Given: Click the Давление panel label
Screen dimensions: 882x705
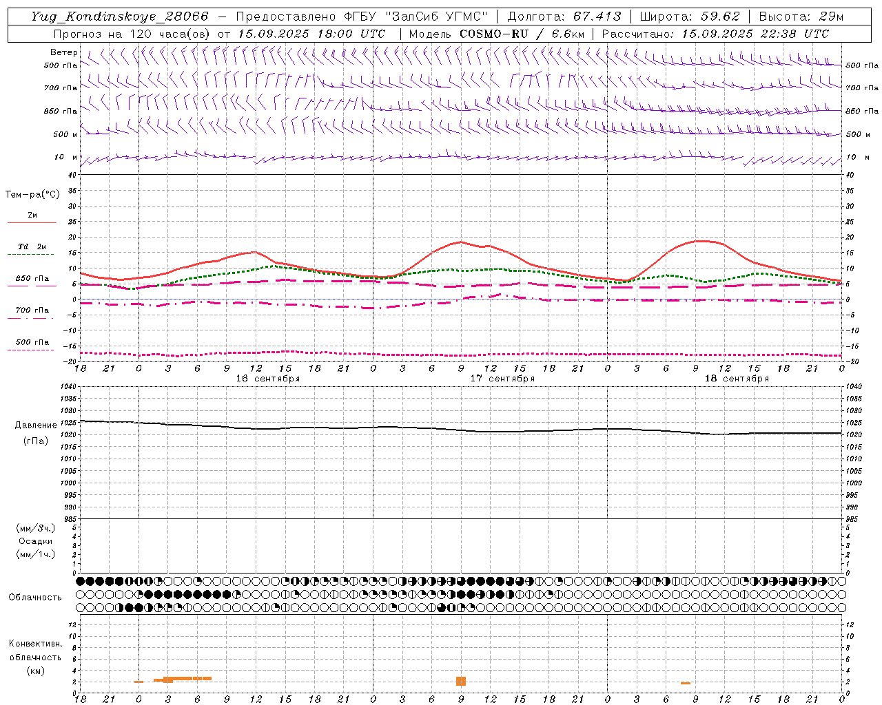Looking at the screenshot, I should (x=36, y=425).
